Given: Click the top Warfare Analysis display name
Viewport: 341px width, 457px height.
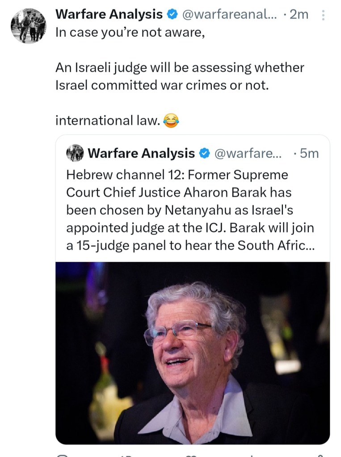Looking at the screenshot, I should point(109,14).
